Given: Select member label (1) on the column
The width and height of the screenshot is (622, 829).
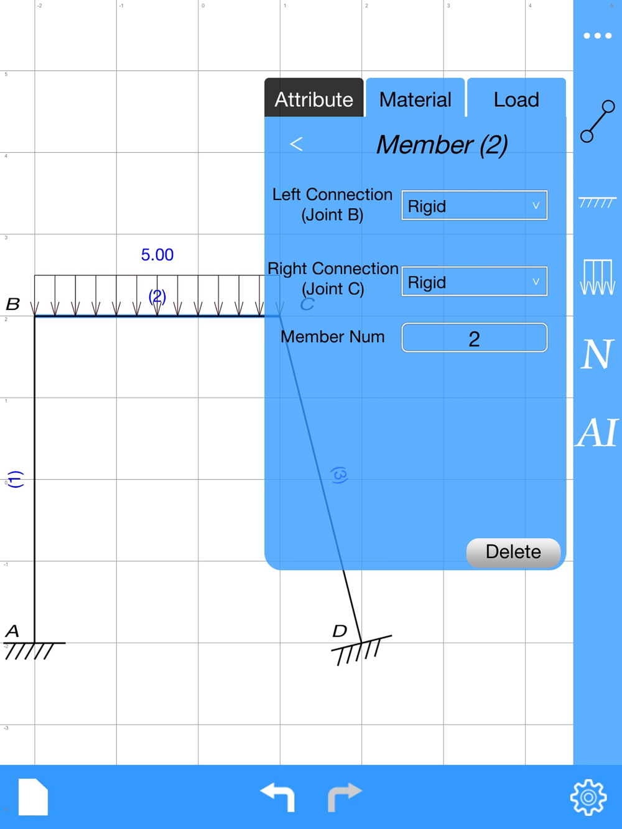Looking at the screenshot, I should (16, 479).
